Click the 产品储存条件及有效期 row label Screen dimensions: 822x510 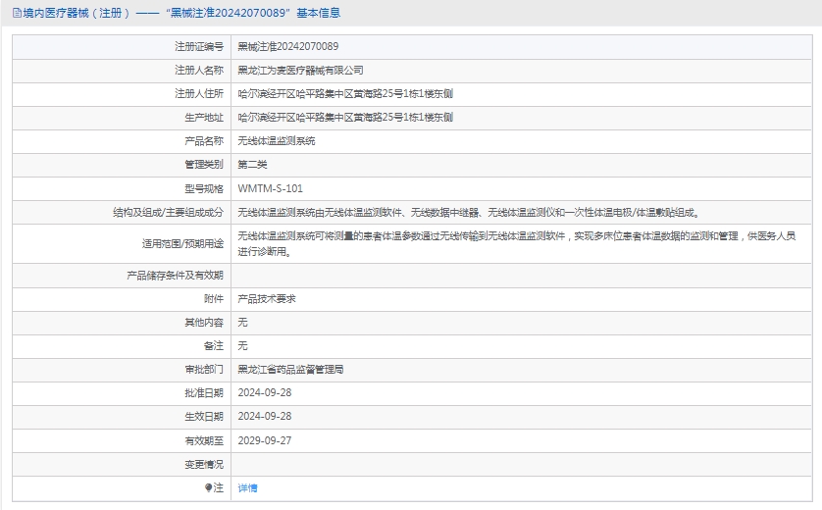pyautogui.click(x=176, y=275)
